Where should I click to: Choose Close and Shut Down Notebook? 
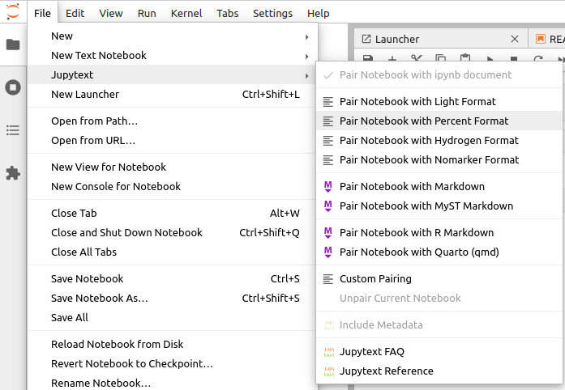[173, 232]
